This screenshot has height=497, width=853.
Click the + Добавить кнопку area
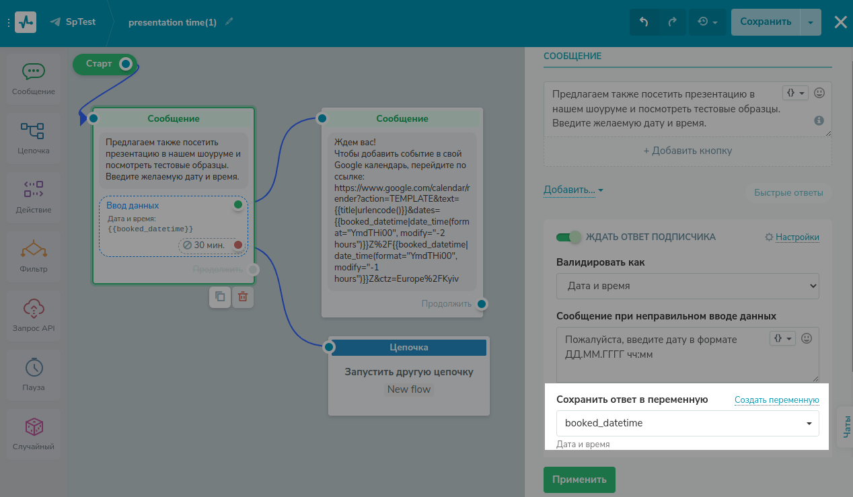point(688,151)
